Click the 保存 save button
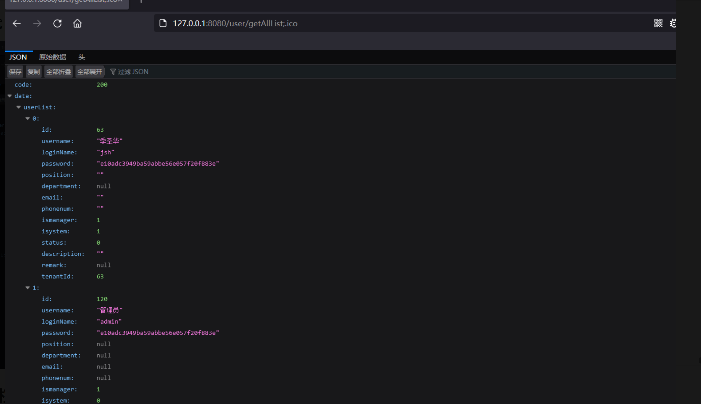 pos(15,72)
